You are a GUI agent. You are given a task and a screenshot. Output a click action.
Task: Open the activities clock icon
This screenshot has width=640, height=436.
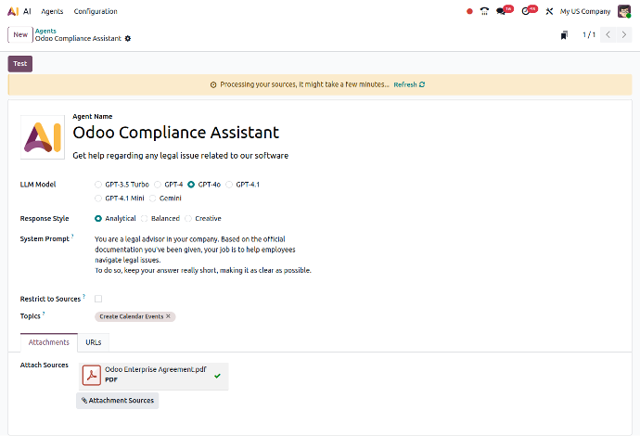[x=528, y=11]
